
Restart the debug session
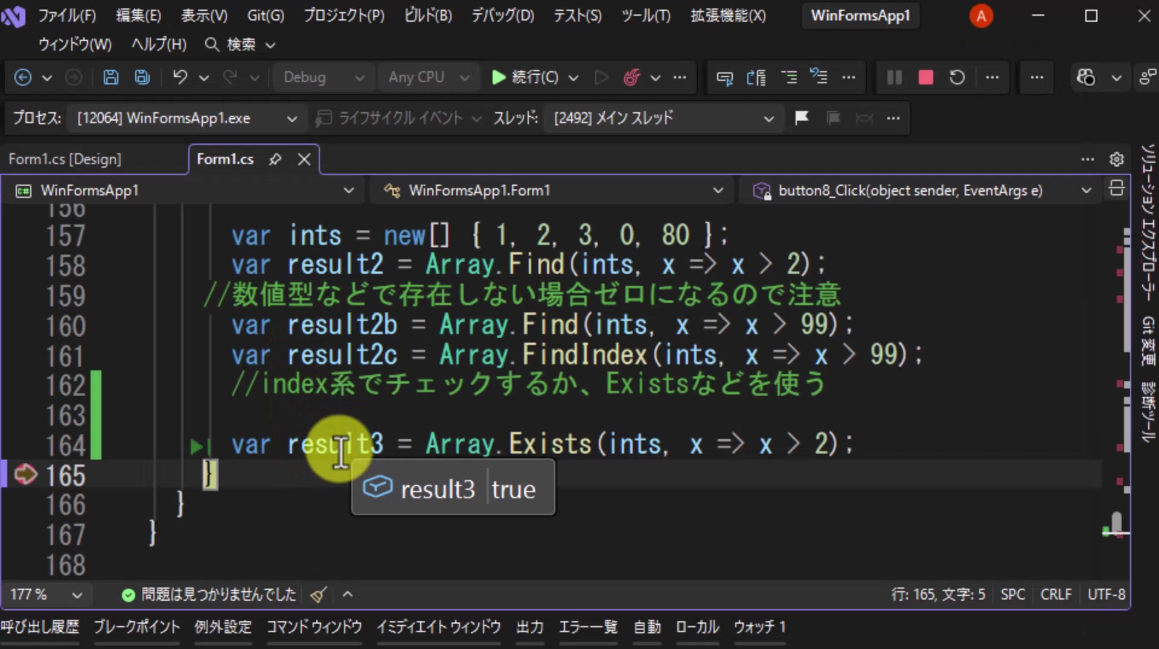(957, 77)
